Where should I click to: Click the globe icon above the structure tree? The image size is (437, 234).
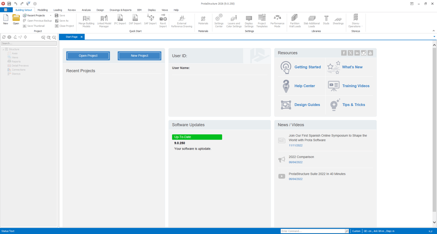pyautogui.click(x=9, y=37)
